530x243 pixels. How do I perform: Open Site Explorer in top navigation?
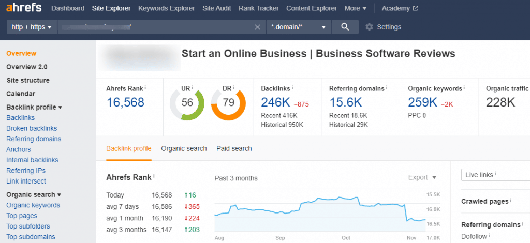[x=111, y=8]
